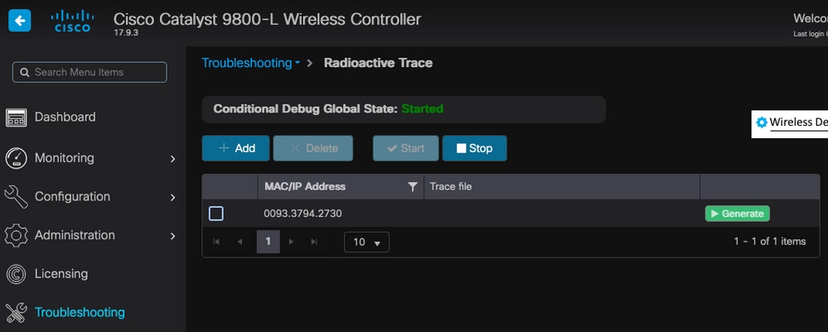Screen dimensions: 828x332
Task: Click the Configuration wrench icon
Action: pyautogui.click(x=16, y=196)
